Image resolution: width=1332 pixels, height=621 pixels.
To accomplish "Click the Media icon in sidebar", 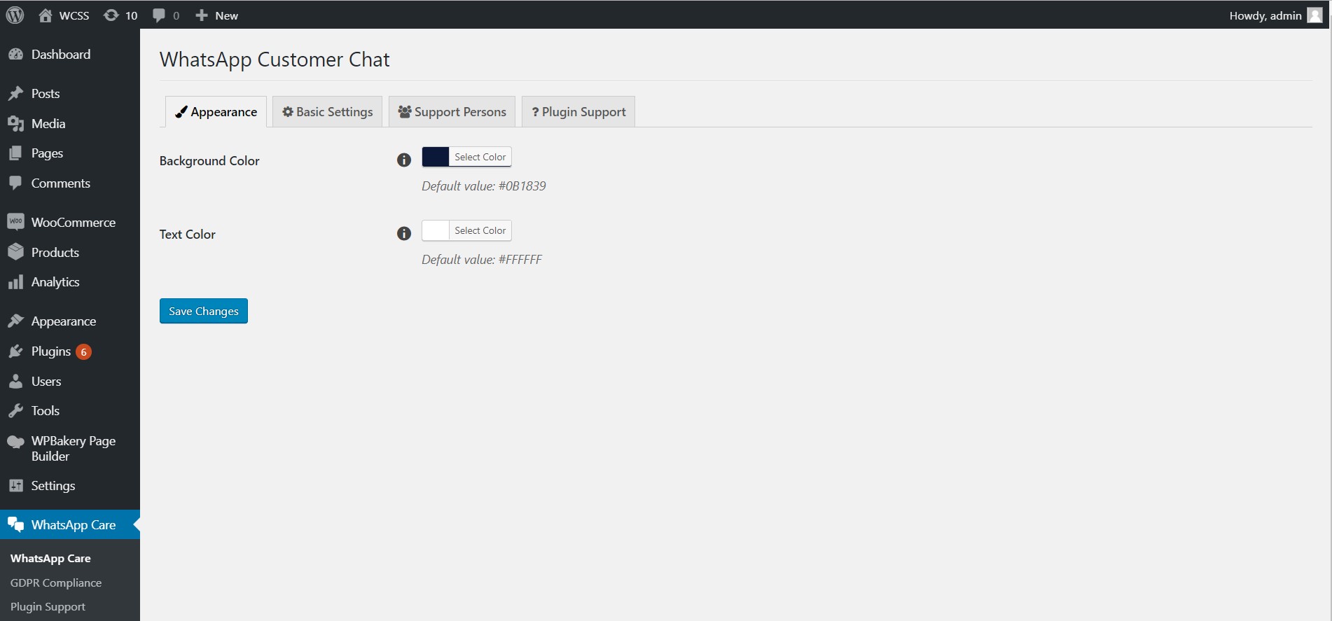I will coord(15,124).
